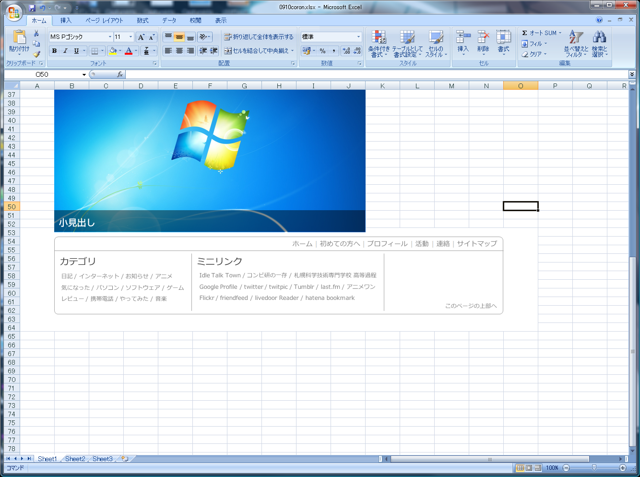
Task: Apply comma style number format
Action: tap(334, 51)
